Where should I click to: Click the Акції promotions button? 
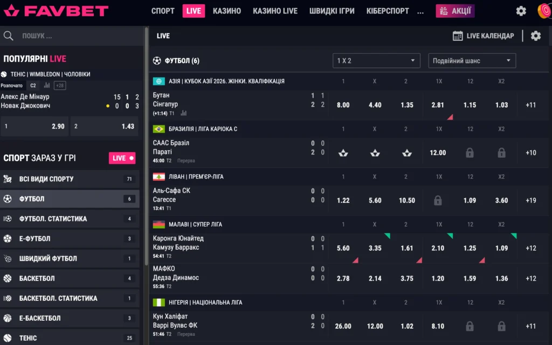coord(455,11)
